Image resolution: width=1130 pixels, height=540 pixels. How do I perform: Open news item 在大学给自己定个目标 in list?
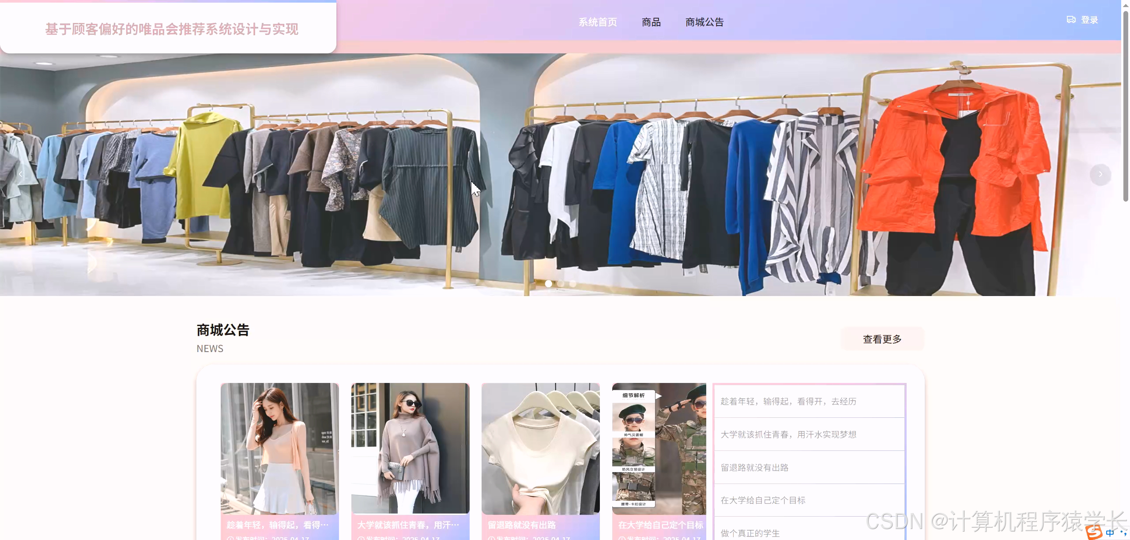click(763, 500)
